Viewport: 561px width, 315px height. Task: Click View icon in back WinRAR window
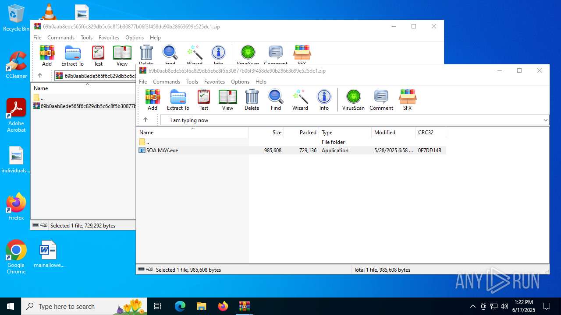122,56
